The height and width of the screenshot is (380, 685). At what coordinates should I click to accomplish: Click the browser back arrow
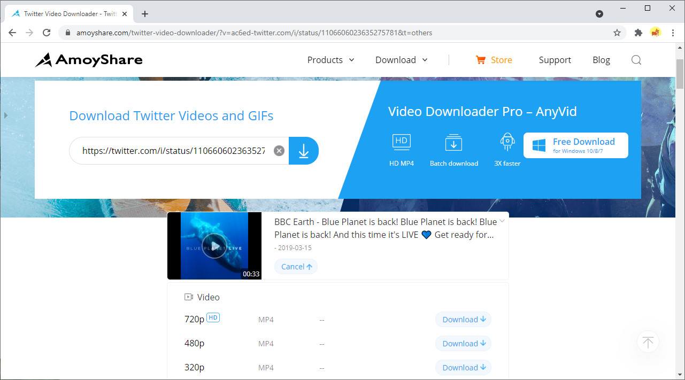tap(12, 33)
